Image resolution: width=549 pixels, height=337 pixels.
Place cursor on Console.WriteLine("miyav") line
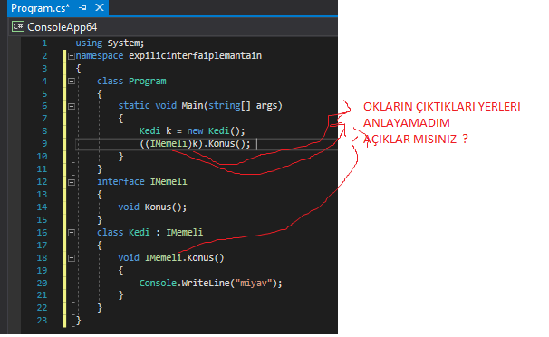(210, 284)
